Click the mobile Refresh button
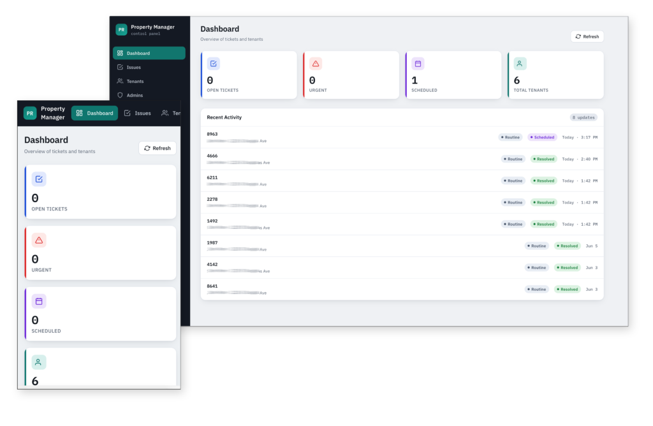This screenshot has height=426, width=653. pyautogui.click(x=158, y=148)
